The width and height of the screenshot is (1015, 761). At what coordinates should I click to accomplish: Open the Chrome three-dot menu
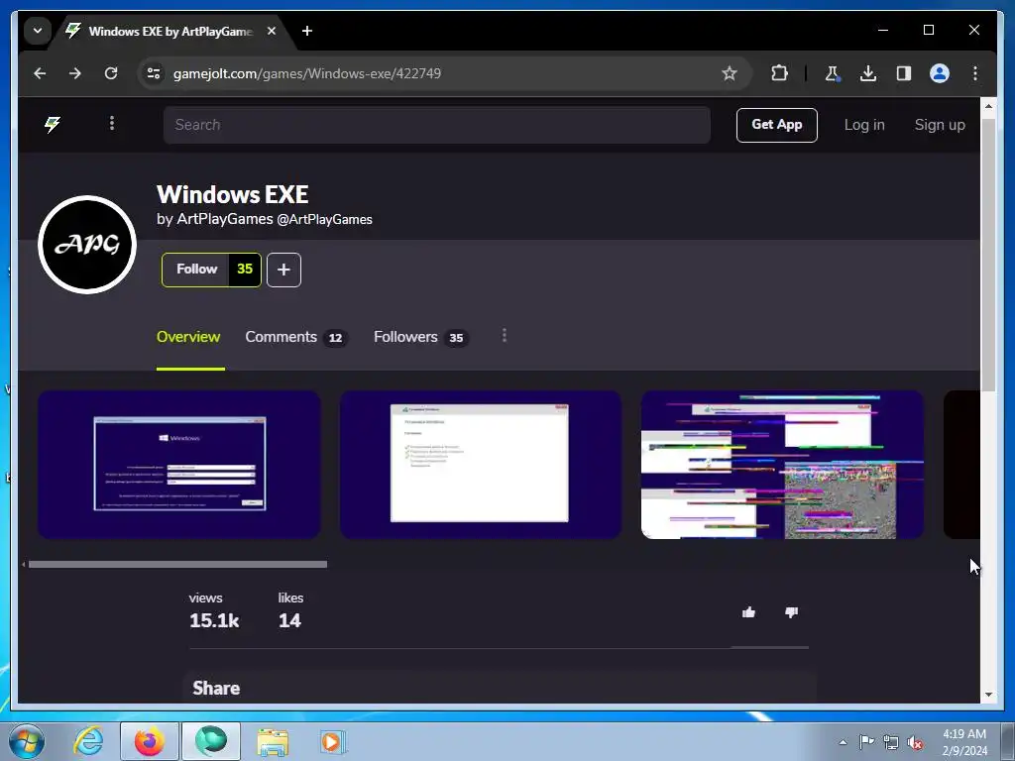[975, 73]
